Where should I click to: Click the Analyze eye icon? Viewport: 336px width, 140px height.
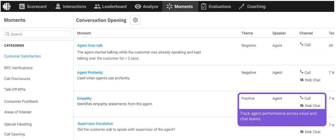tap(138, 6)
